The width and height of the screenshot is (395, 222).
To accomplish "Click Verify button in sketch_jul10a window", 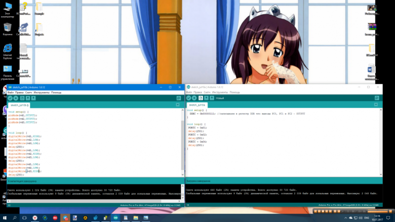I will pyautogui.click(x=188, y=98).
